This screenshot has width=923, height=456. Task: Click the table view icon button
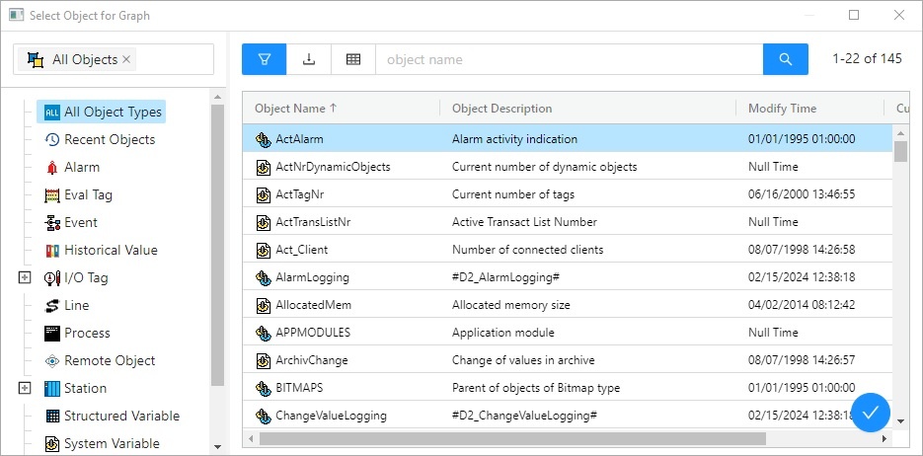point(353,59)
